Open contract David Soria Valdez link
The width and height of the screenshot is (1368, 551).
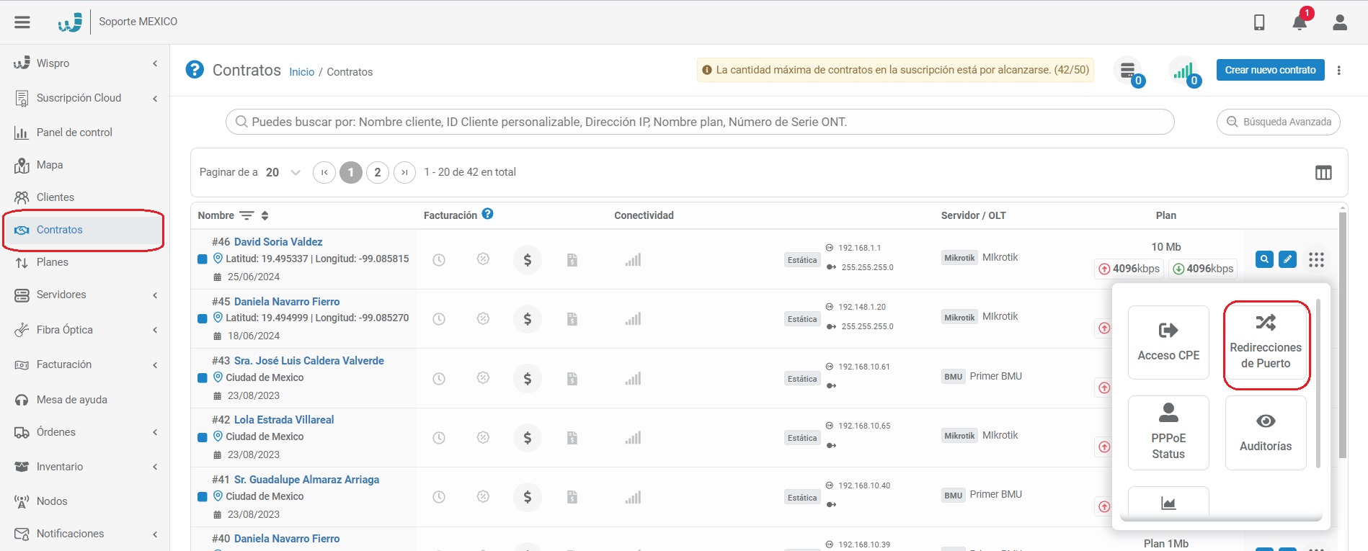click(x=278, y=242)
